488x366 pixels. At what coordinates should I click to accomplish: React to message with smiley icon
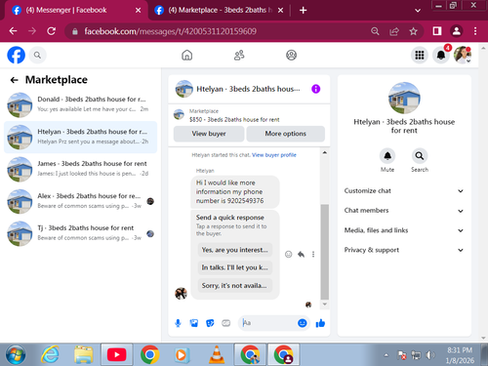288,254
